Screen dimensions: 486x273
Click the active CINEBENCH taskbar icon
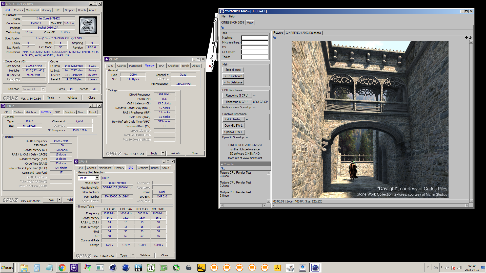pyautogui.click(x=315, y=268)
